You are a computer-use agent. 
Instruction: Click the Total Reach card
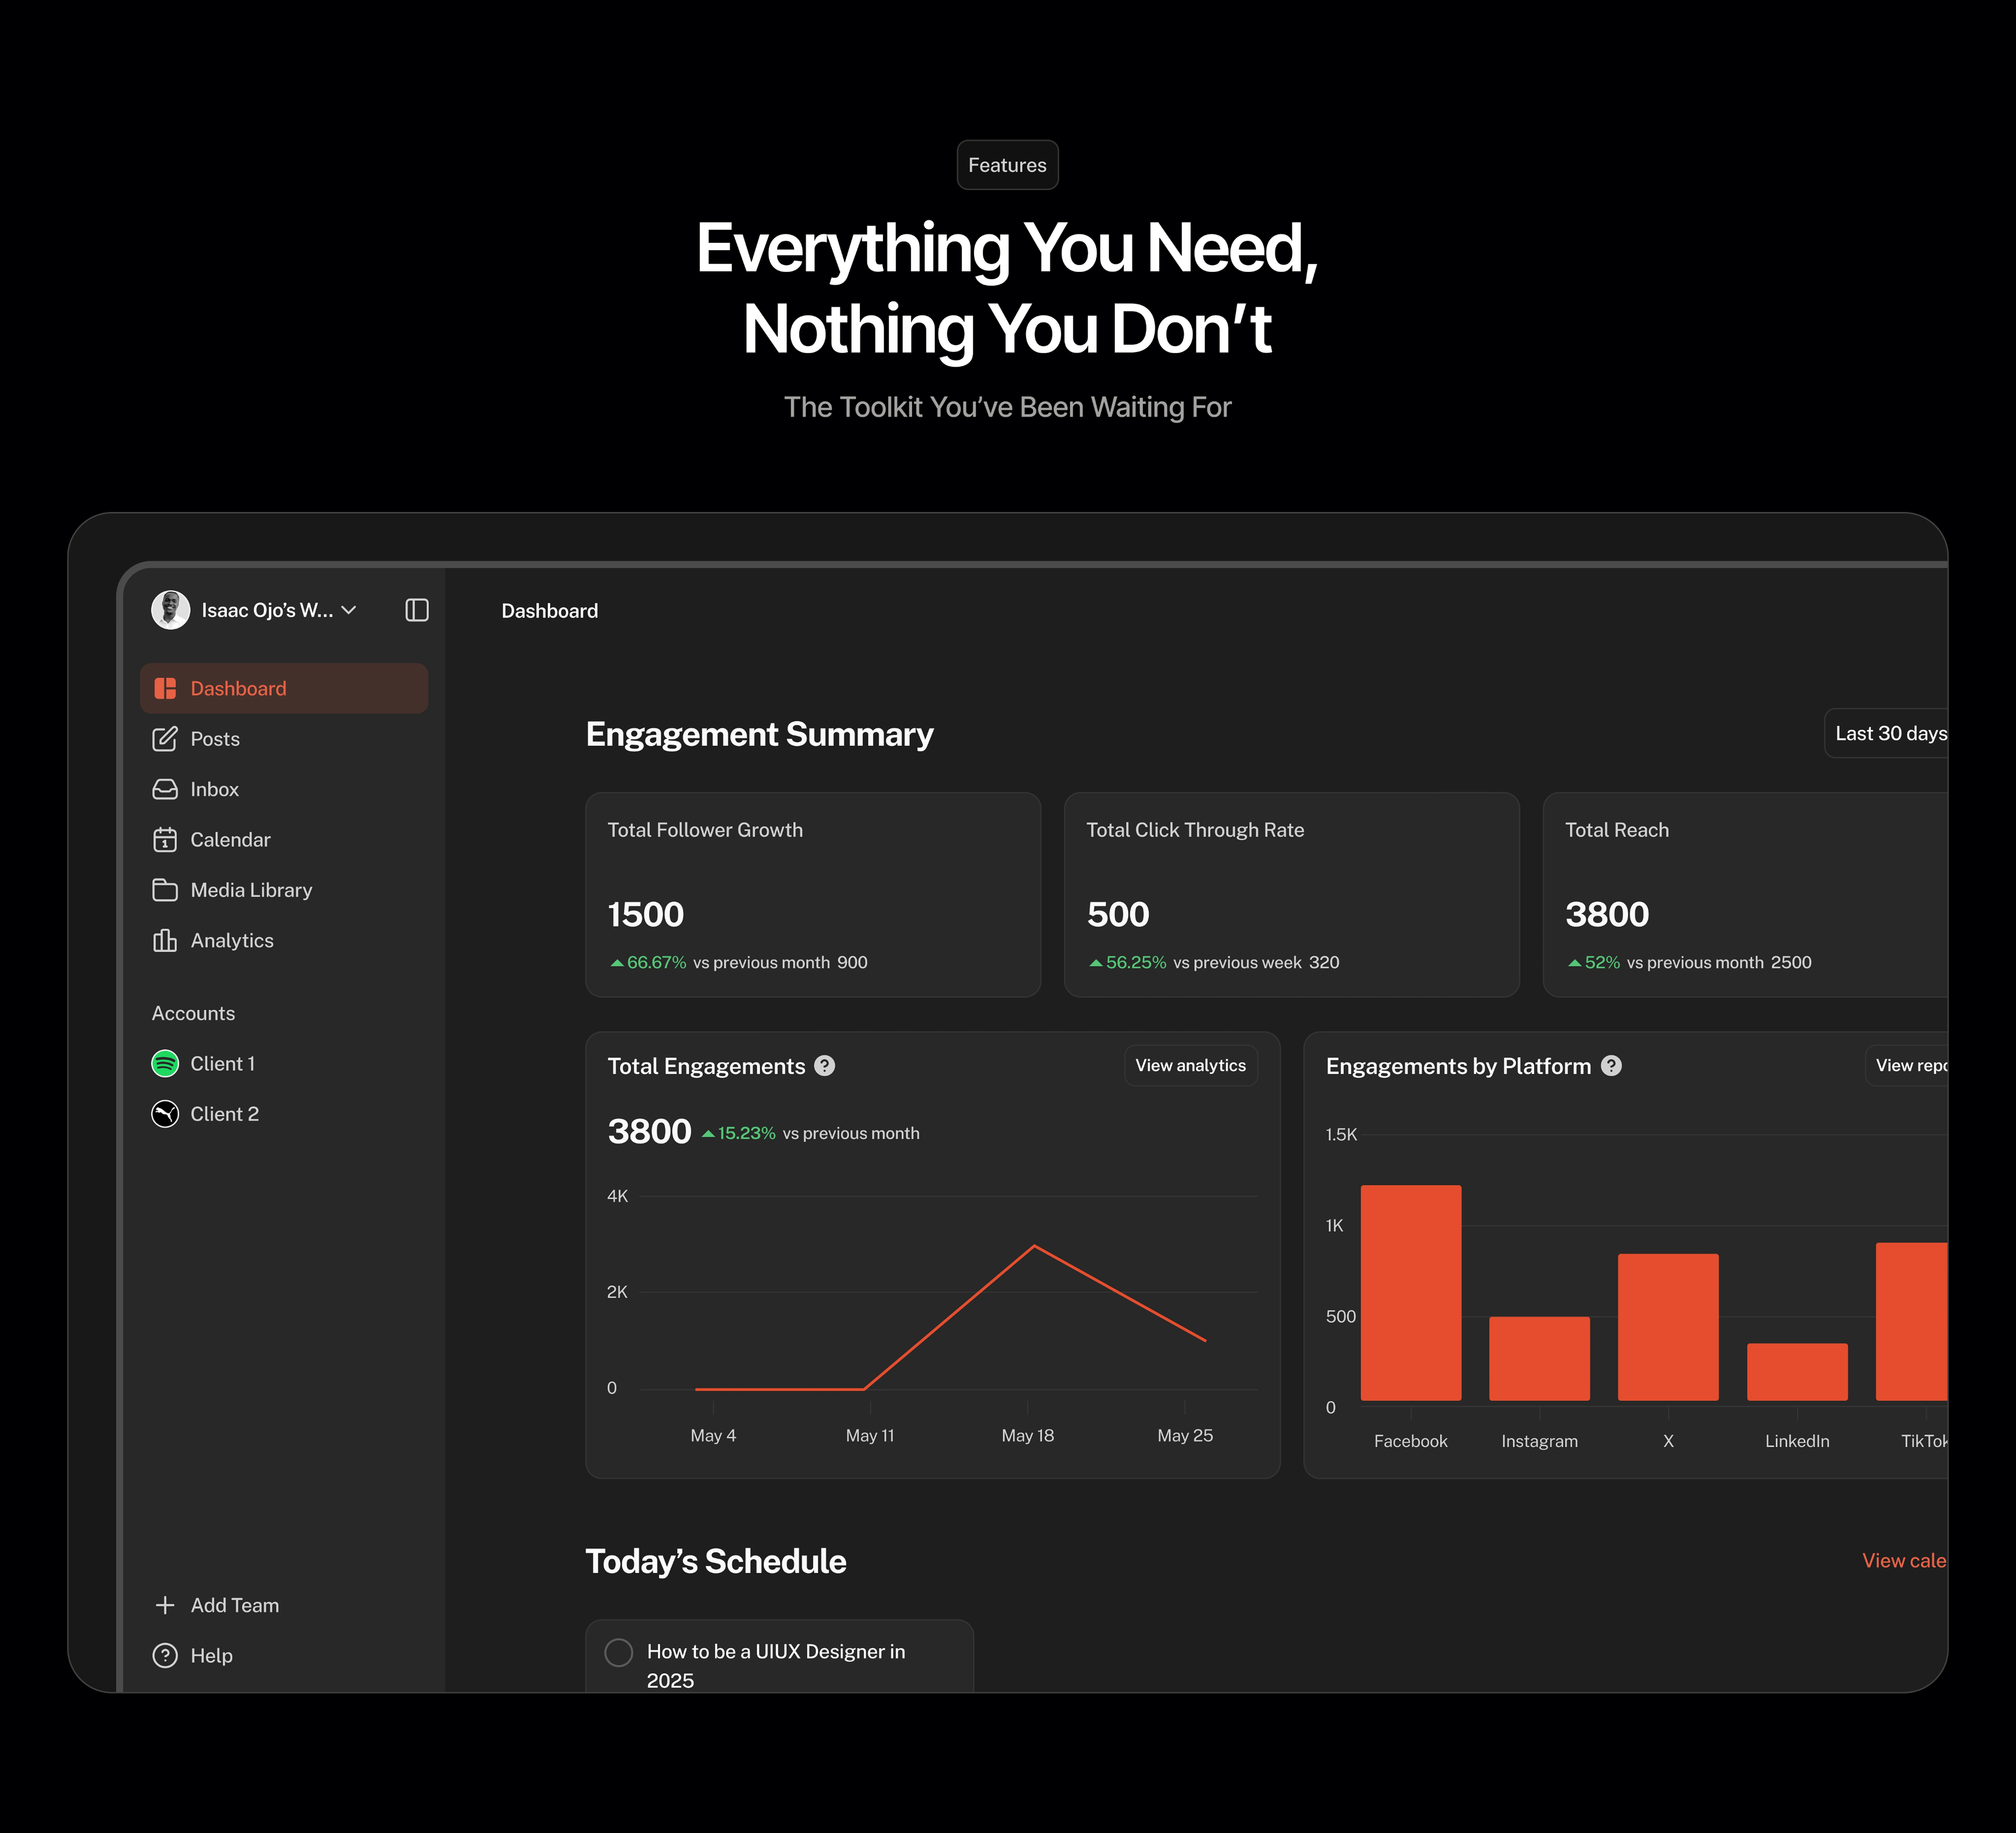[1745, 895]
